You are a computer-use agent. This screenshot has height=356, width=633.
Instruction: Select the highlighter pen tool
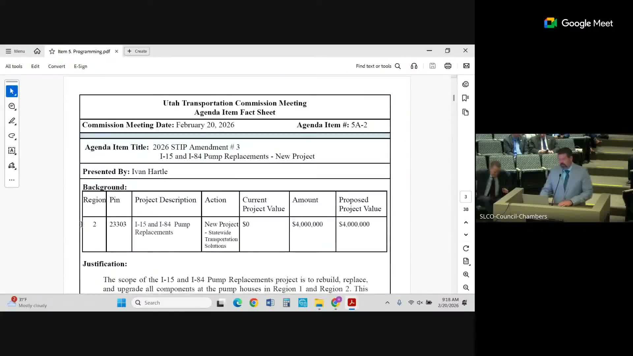coord(12,121)
